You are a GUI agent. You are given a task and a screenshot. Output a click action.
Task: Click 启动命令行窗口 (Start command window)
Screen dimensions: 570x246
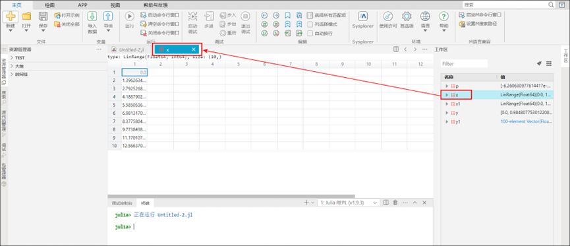pyautogui.click(x=159, y=15)
